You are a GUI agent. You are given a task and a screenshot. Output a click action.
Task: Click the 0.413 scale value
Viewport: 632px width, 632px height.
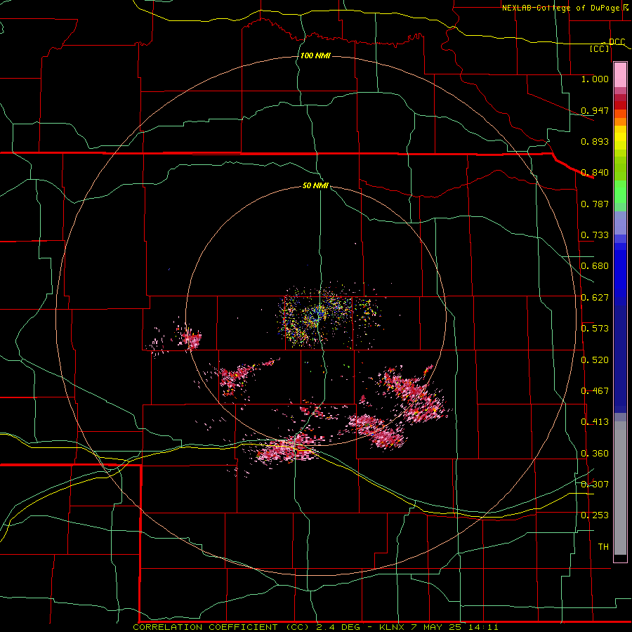coord(595,422)
